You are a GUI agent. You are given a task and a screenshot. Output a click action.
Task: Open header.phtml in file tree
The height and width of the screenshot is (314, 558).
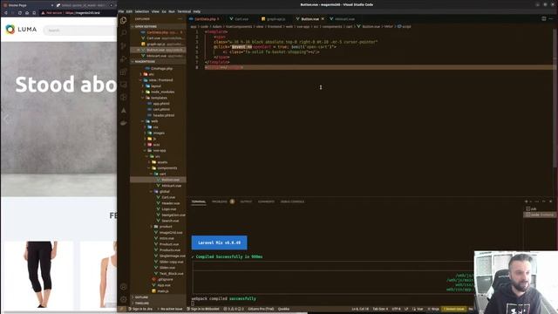(x=163, y=115)
